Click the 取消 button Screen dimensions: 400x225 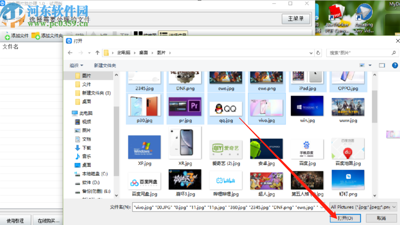pos(382,218)
